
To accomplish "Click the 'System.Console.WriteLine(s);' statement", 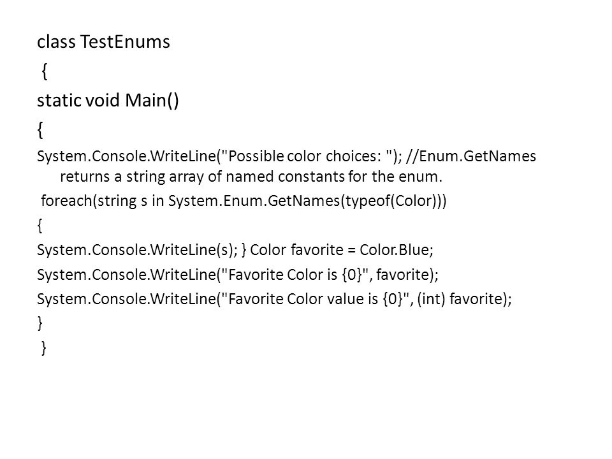I will click(137, 250).
